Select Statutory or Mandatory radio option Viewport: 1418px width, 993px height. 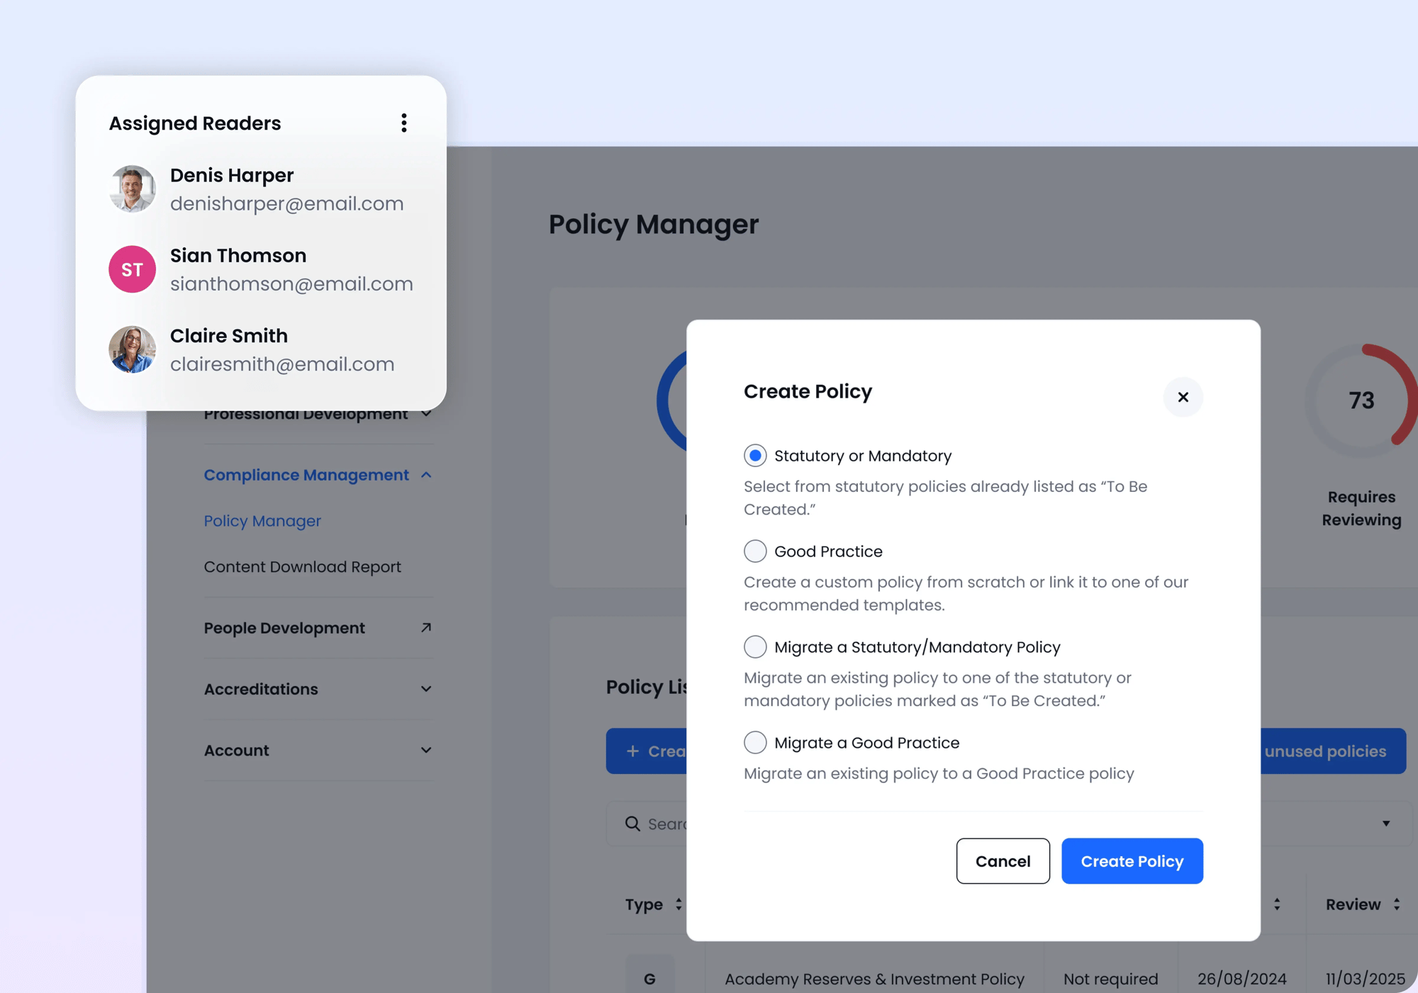tap(755, 456)
